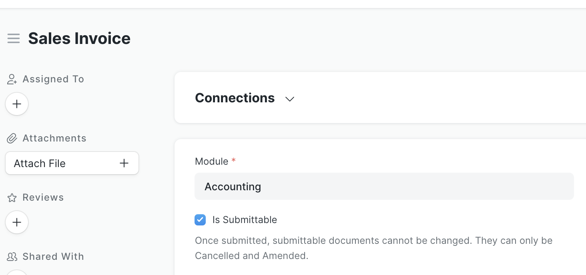This screenshot has height=275, width=586.
Task: Click the Reviews sidebar label
Action: pyautogui.click(x=43, y=197)
